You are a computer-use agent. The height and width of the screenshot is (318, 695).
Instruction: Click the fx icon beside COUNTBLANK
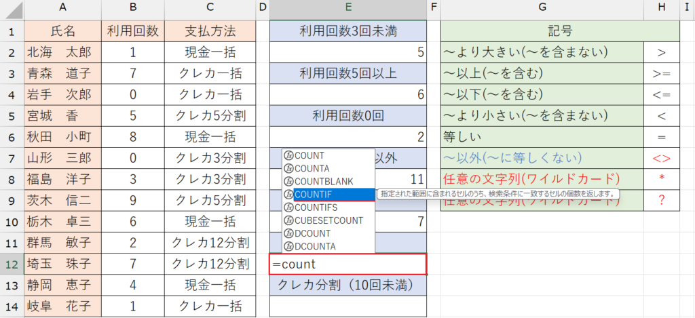[289, 182]
